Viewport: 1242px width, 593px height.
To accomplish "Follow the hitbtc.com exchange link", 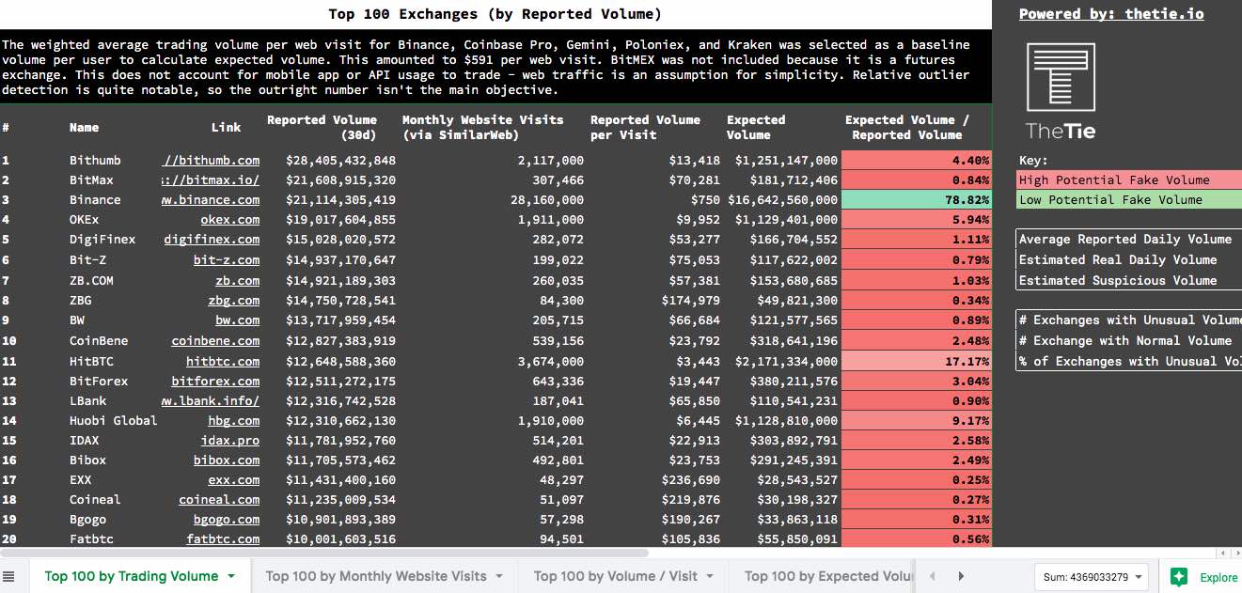I will click(x=223, y=361).
